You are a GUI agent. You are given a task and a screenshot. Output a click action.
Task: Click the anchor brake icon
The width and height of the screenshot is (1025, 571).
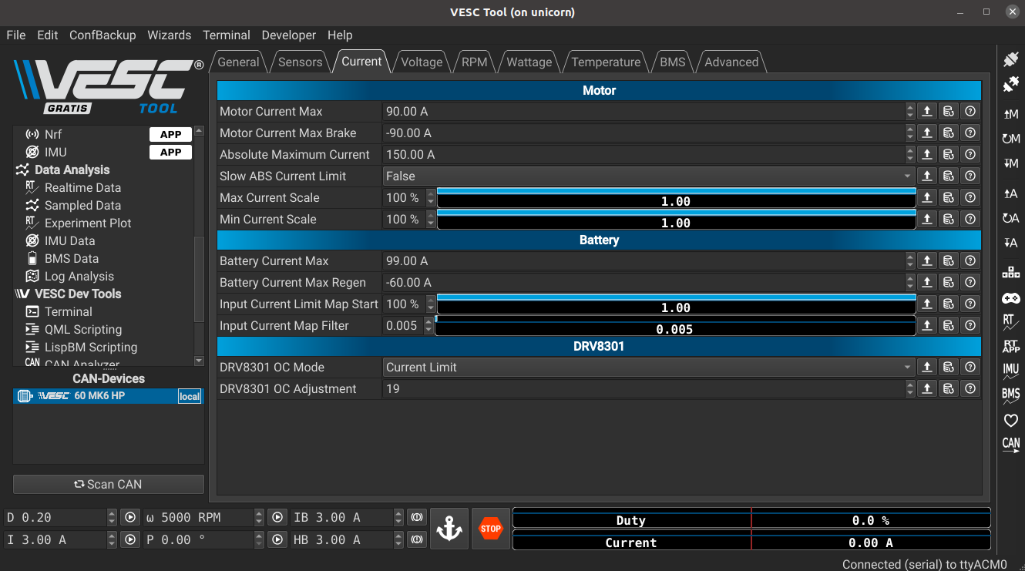(449, 529)
